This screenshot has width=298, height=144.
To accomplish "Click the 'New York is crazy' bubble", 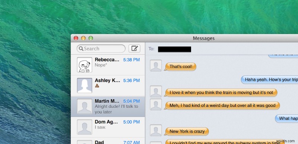I will (x=187, y=131).
